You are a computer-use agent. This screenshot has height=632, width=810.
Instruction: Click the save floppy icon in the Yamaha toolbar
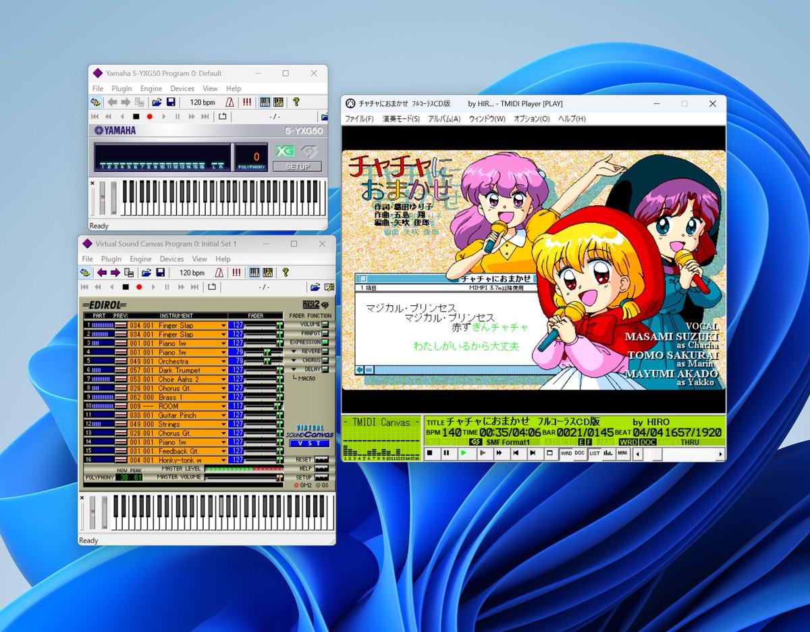171,102
